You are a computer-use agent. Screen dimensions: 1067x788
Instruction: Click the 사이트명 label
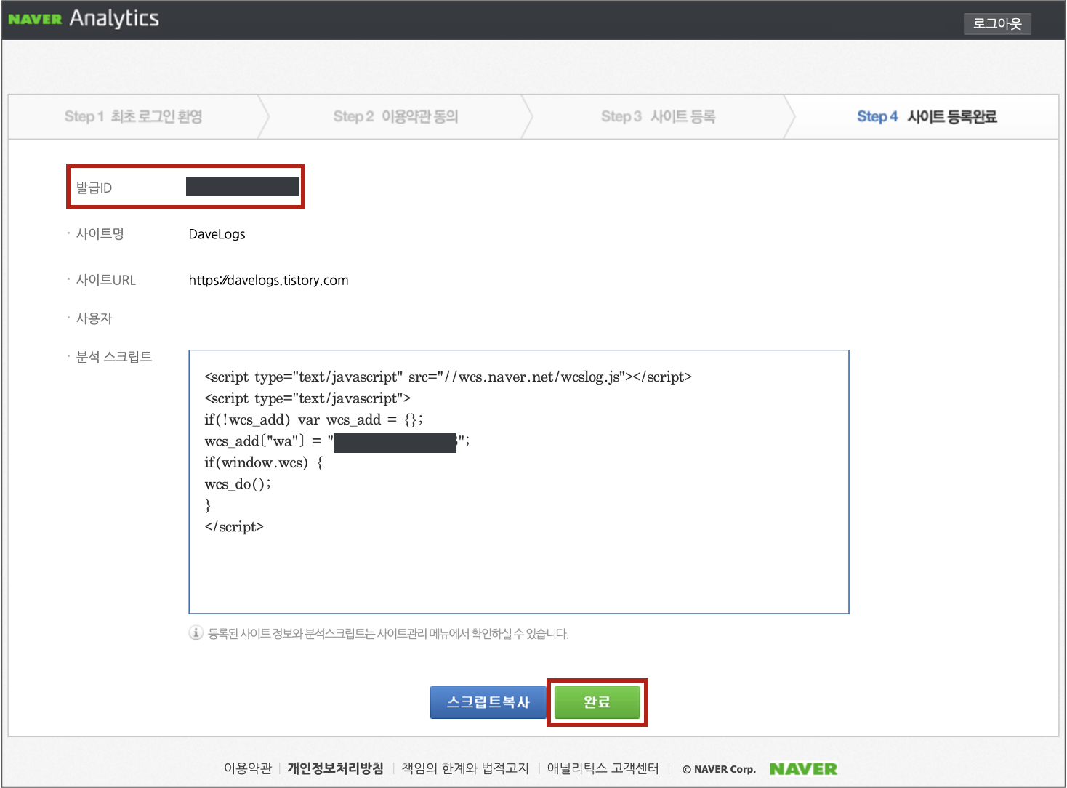(100, 233)
